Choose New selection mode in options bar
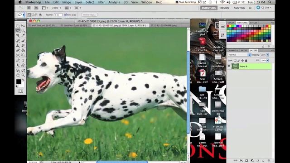This screenshot has height=163, width=290. 29,15
